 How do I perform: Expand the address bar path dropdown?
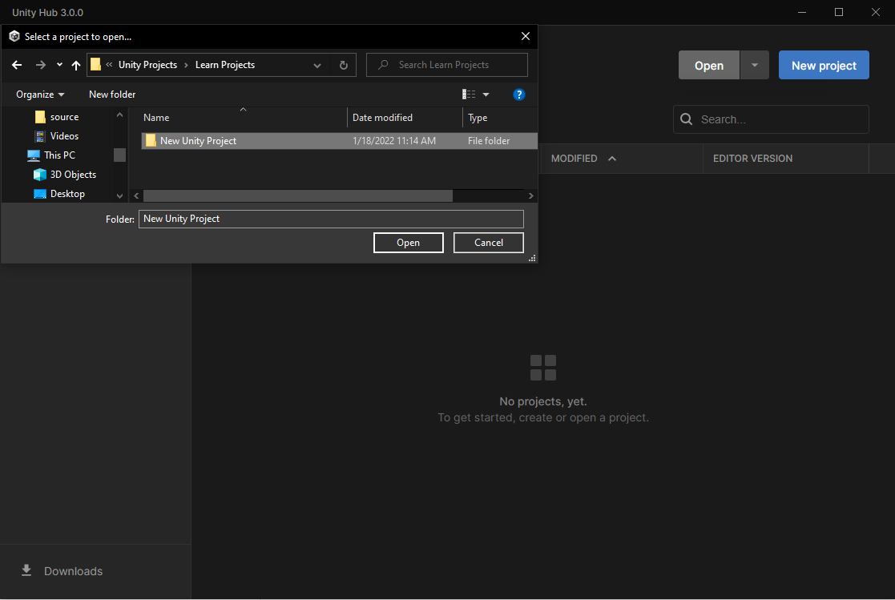pos(317,65)
